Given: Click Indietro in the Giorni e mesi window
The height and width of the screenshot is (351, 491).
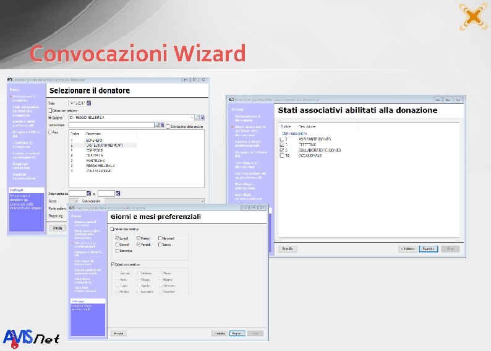Looking at the screenshot, I should (220, 334).
